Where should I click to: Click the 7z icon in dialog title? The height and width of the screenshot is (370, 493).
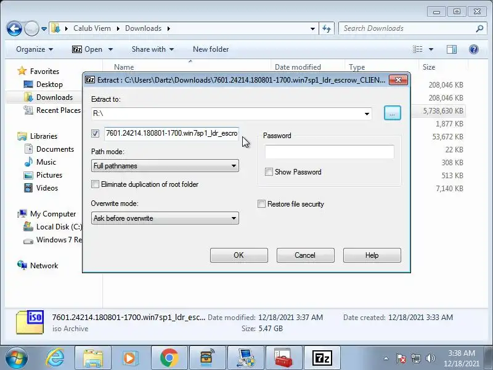[90, 80]
